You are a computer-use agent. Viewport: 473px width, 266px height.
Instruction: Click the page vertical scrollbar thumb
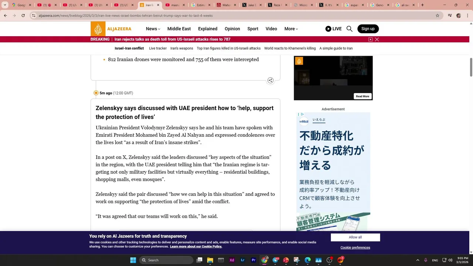pyautogui.click(x=471, y=67)
